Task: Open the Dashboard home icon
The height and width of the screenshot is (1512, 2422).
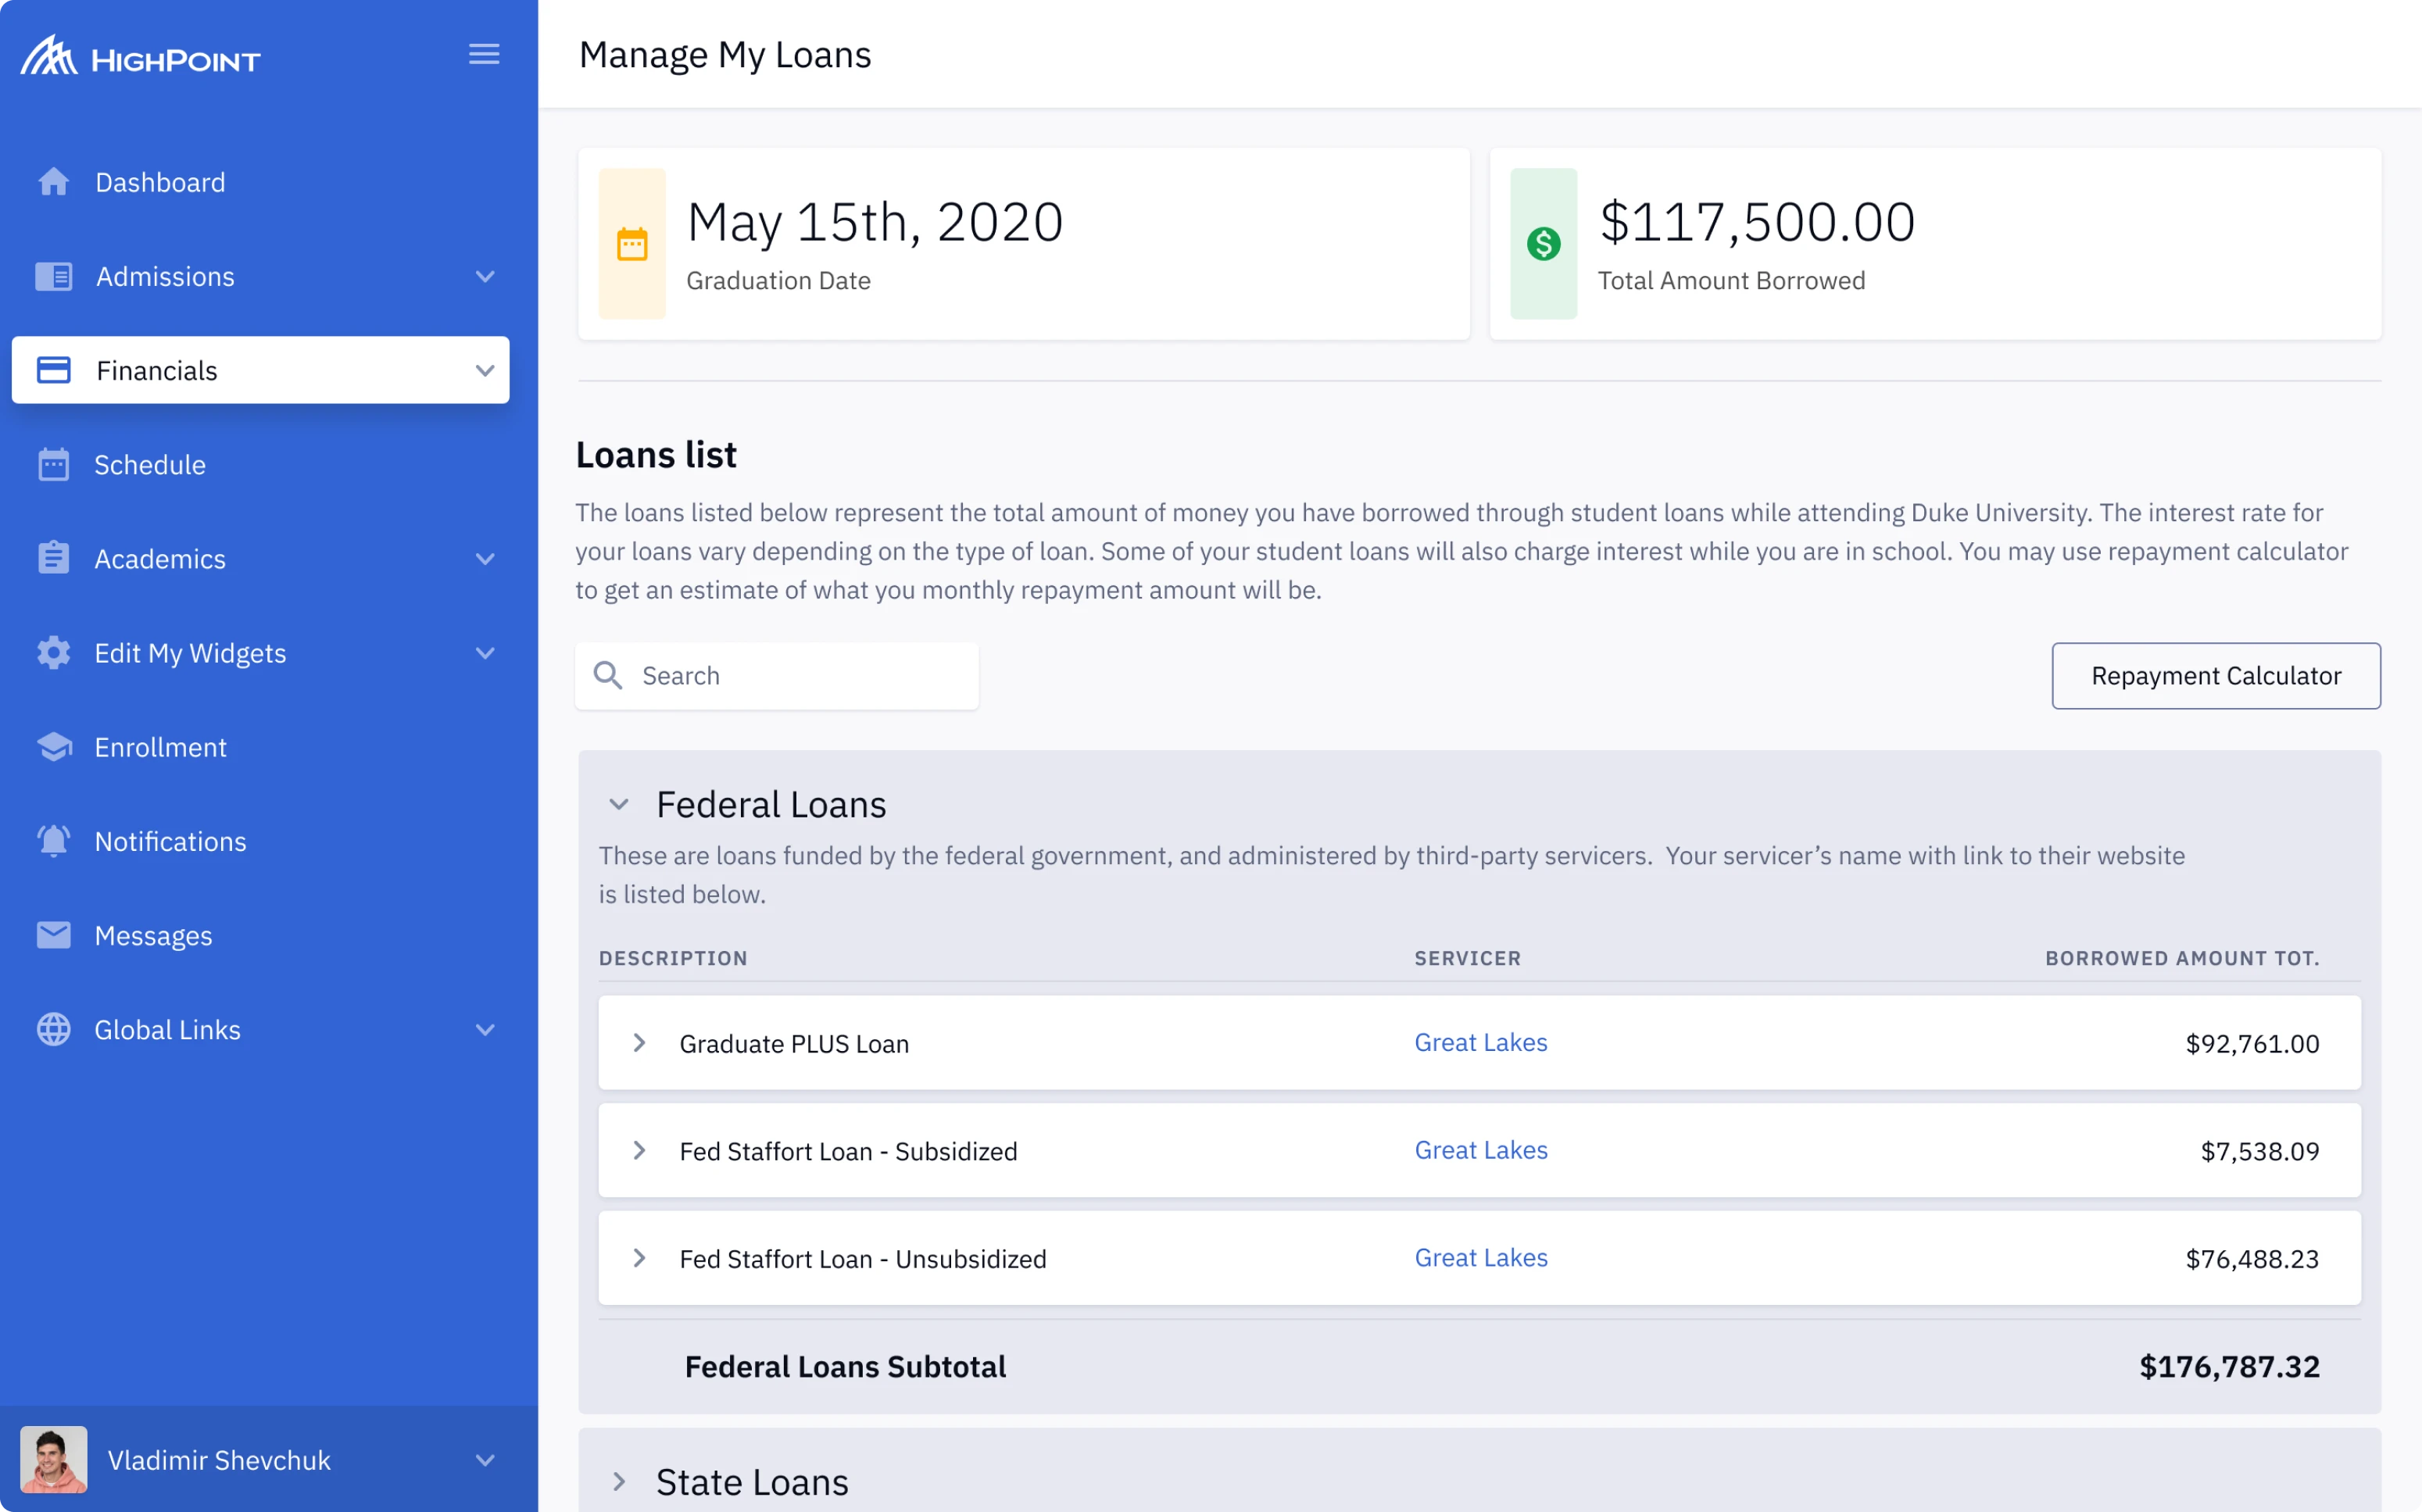Action: coord(53,182)
